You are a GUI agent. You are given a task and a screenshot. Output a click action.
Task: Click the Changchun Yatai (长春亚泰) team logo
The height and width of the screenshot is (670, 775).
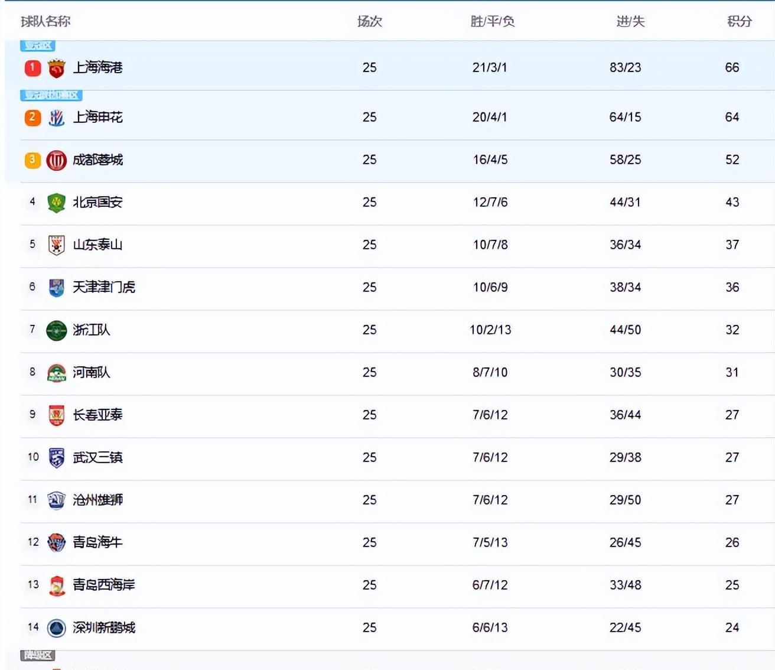pyautogui.click(x=56, y=415)
